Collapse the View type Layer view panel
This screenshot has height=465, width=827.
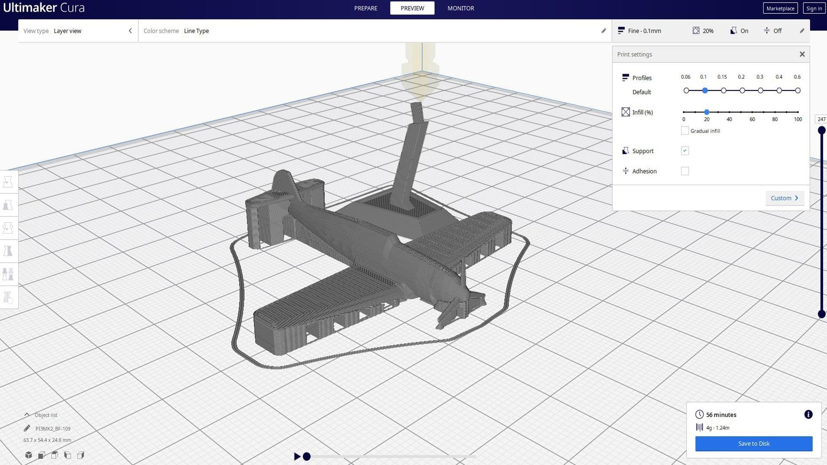[x=130, y=31]
